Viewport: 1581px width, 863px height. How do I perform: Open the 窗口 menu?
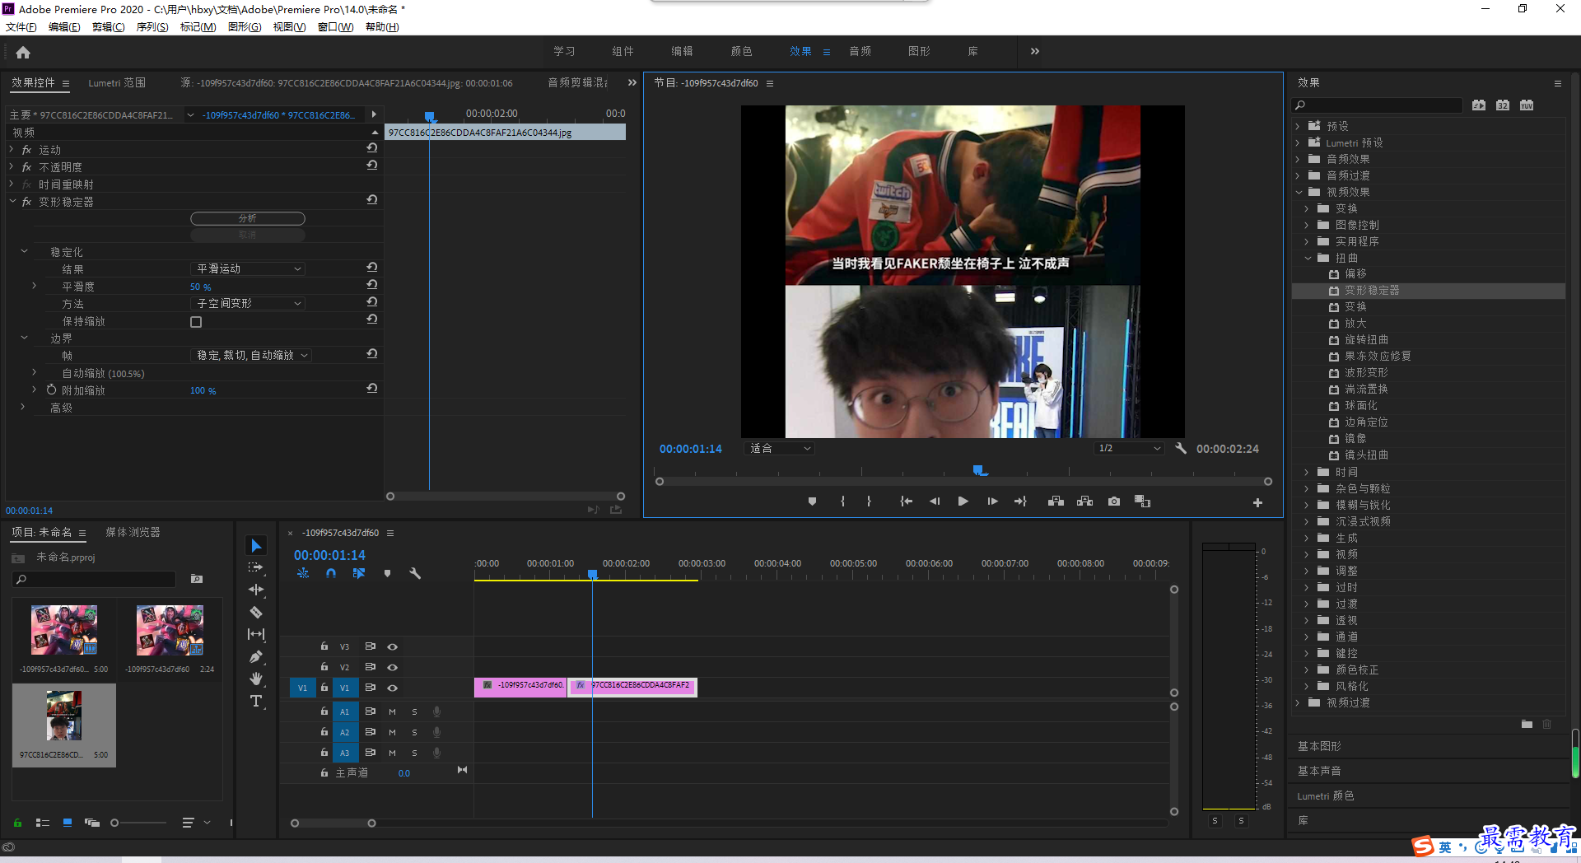point(335,27)
